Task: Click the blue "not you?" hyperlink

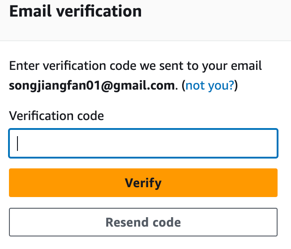Action: 210,85
